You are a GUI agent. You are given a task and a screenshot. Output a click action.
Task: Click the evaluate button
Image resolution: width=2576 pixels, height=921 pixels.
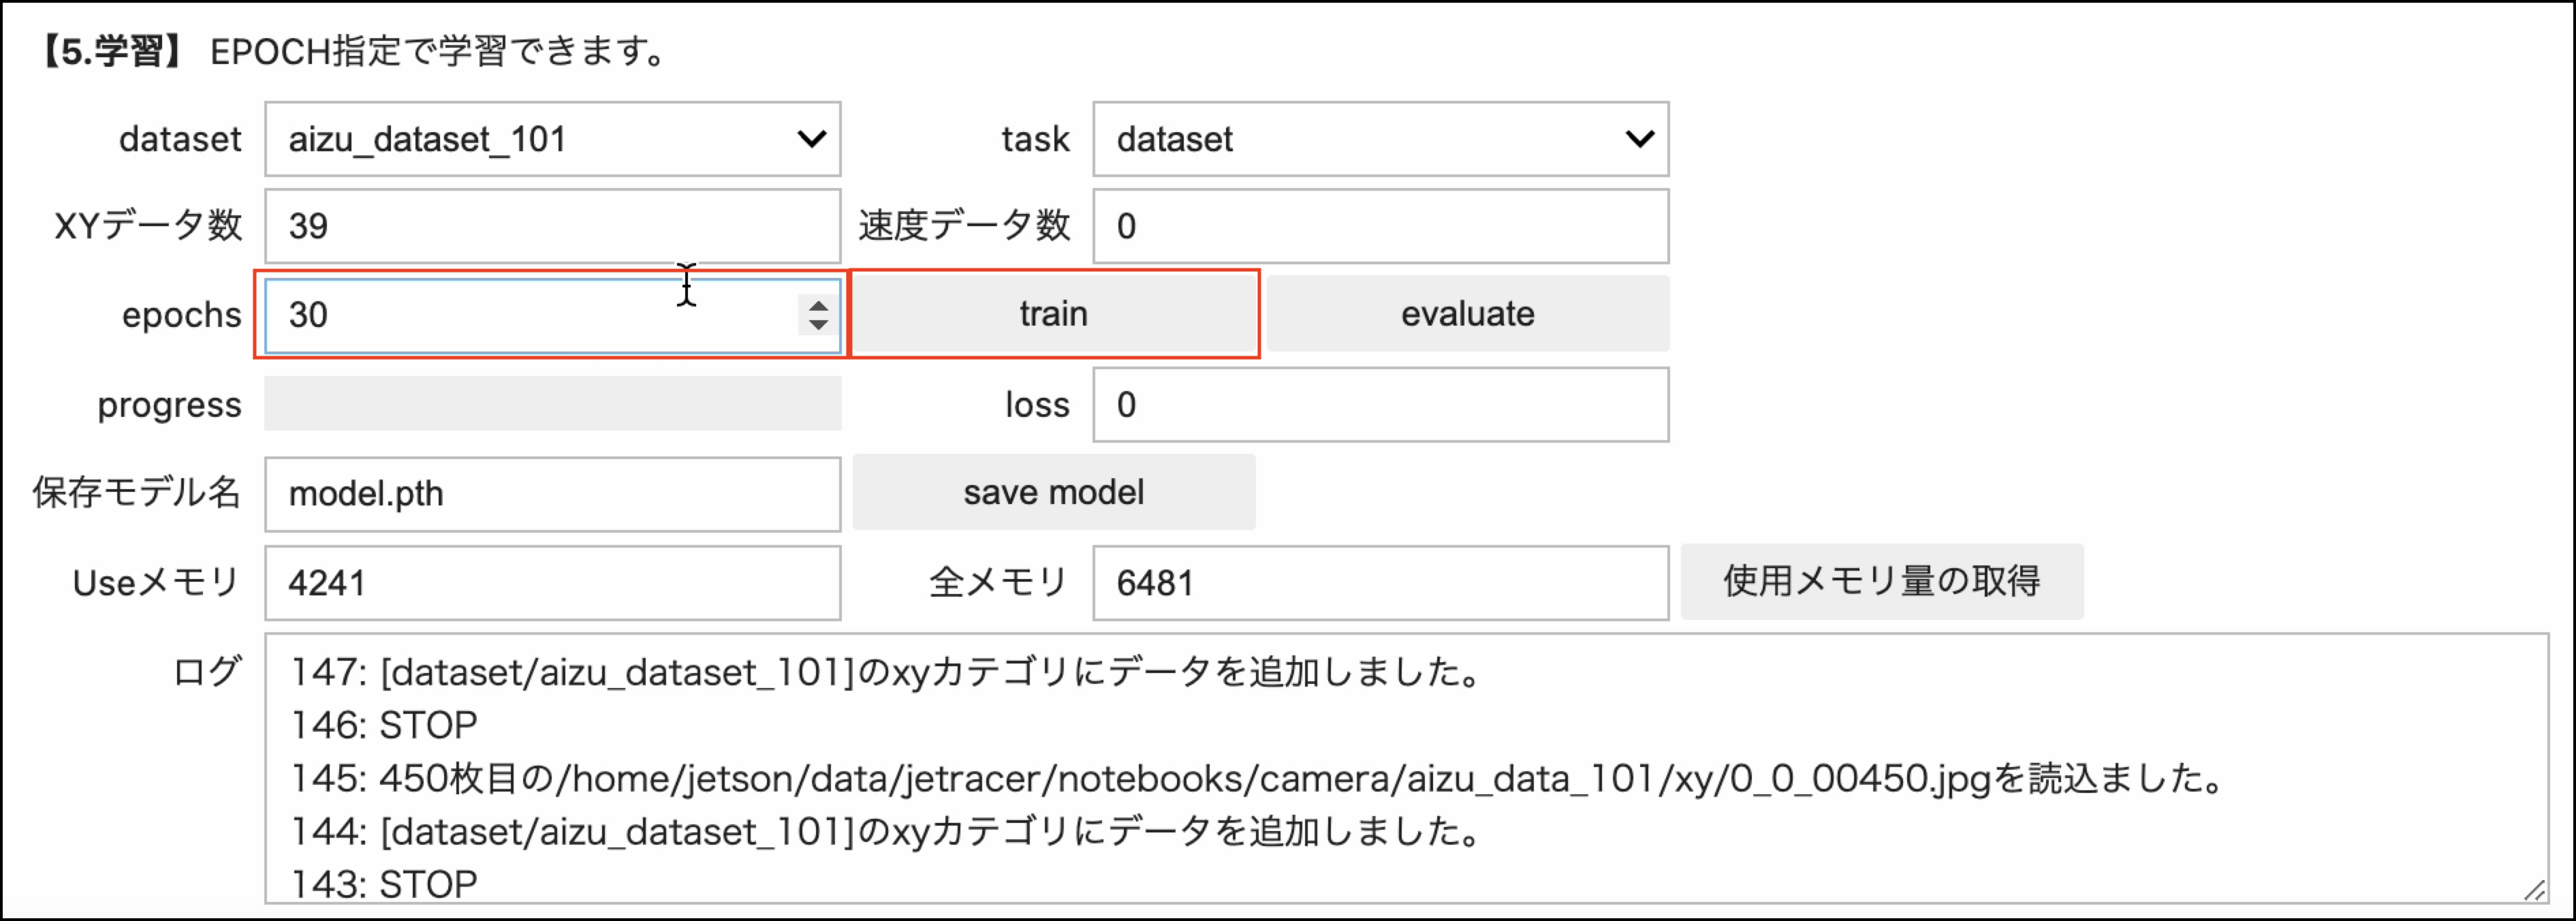[1468, 314]
